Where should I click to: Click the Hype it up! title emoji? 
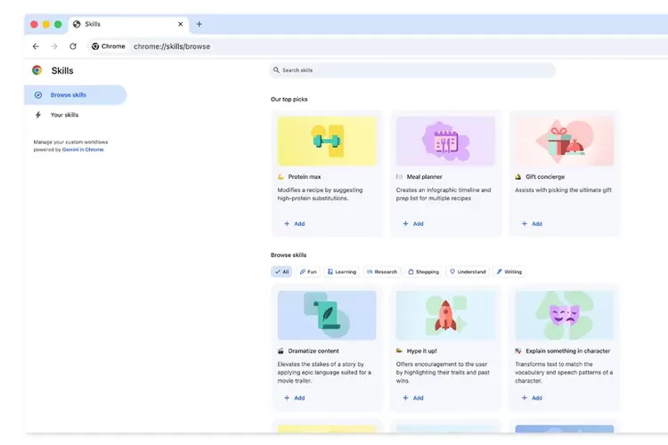click(x=399, y=351)
